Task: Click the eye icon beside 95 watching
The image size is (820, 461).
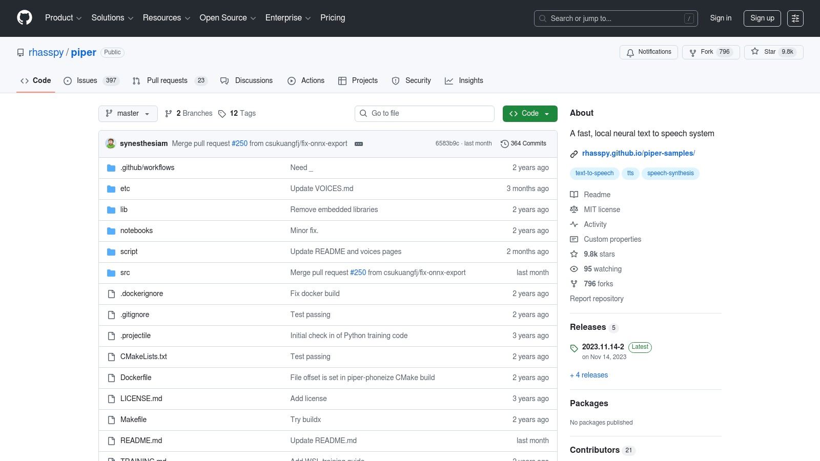Action: click(574, 269)
